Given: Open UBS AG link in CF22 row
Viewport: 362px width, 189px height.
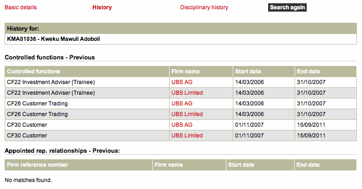Looking at the screenshot, I should tap(182, 82).
